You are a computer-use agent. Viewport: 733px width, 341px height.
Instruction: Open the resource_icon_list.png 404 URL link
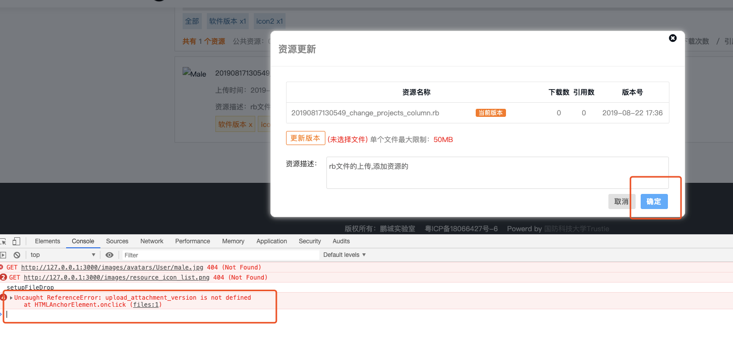click(117, 278)
